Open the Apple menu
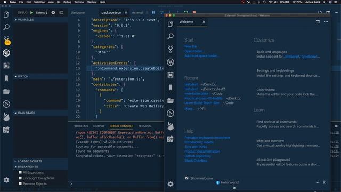 tap(5, 2)
